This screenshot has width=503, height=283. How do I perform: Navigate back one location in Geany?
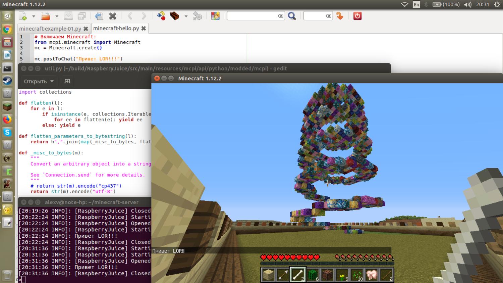[130, 16]
